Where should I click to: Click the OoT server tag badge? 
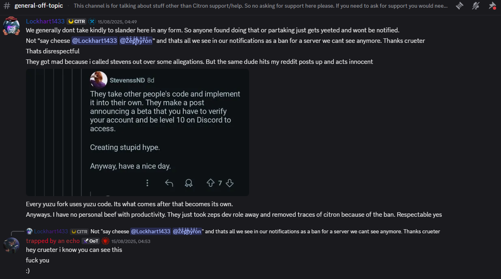(x=90, y=241)
